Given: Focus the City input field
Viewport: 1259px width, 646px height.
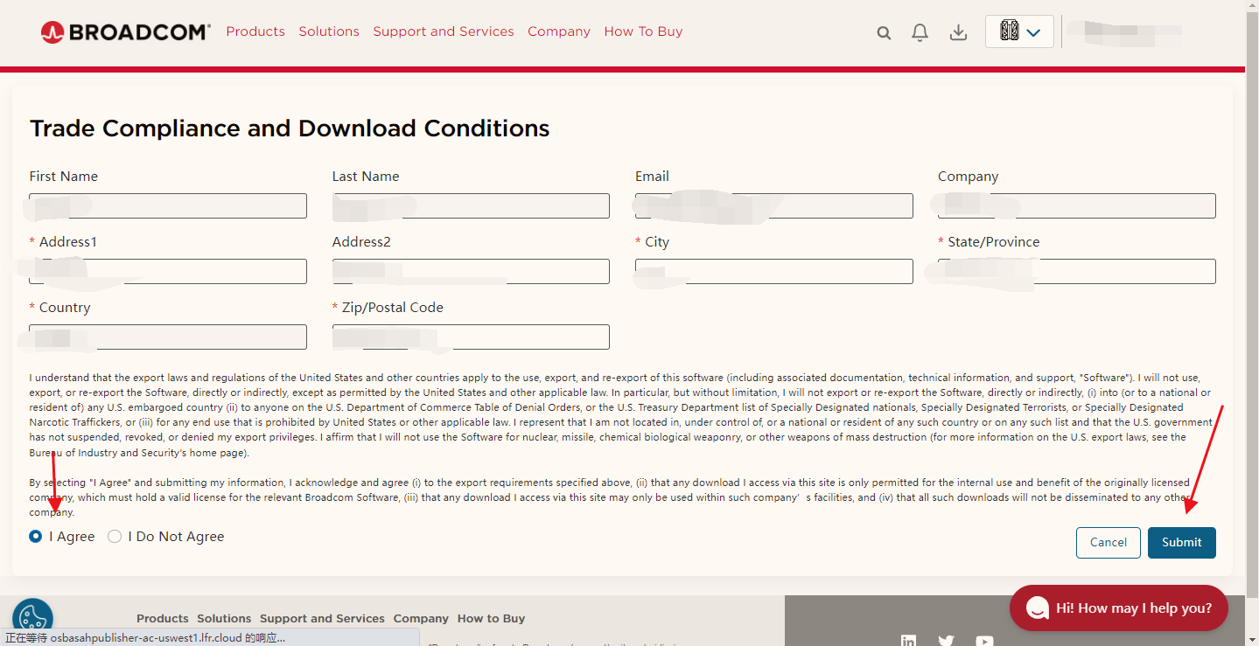Looking at the screenshot, I should (x=774, y=271).
